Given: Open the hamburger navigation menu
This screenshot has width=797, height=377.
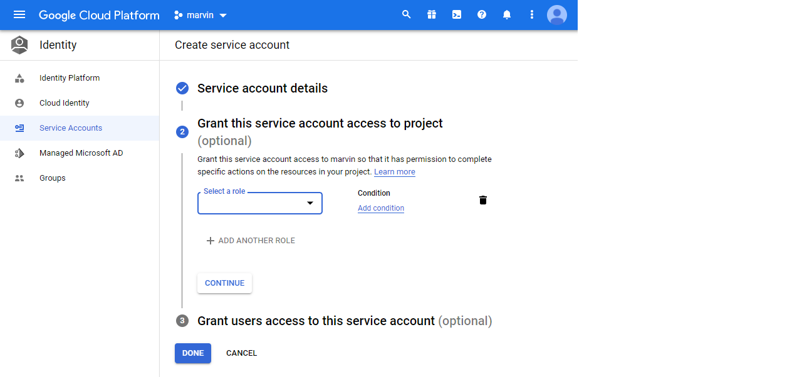Looking at the screenshot, I should point(19,14).
